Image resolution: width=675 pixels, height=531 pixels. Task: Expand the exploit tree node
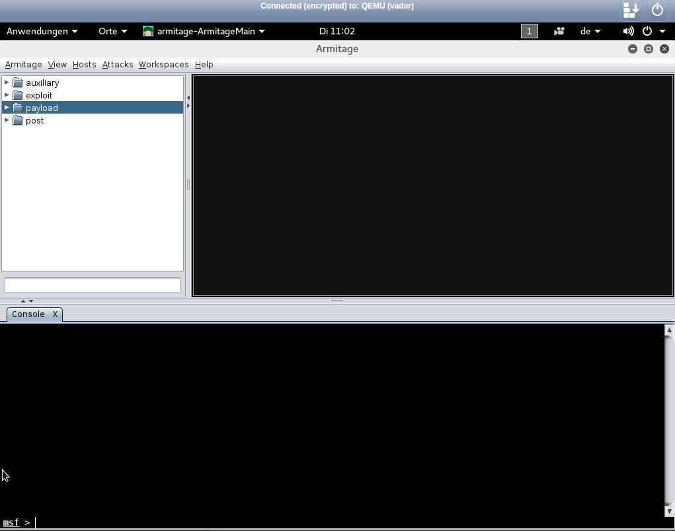click(7, 95)
